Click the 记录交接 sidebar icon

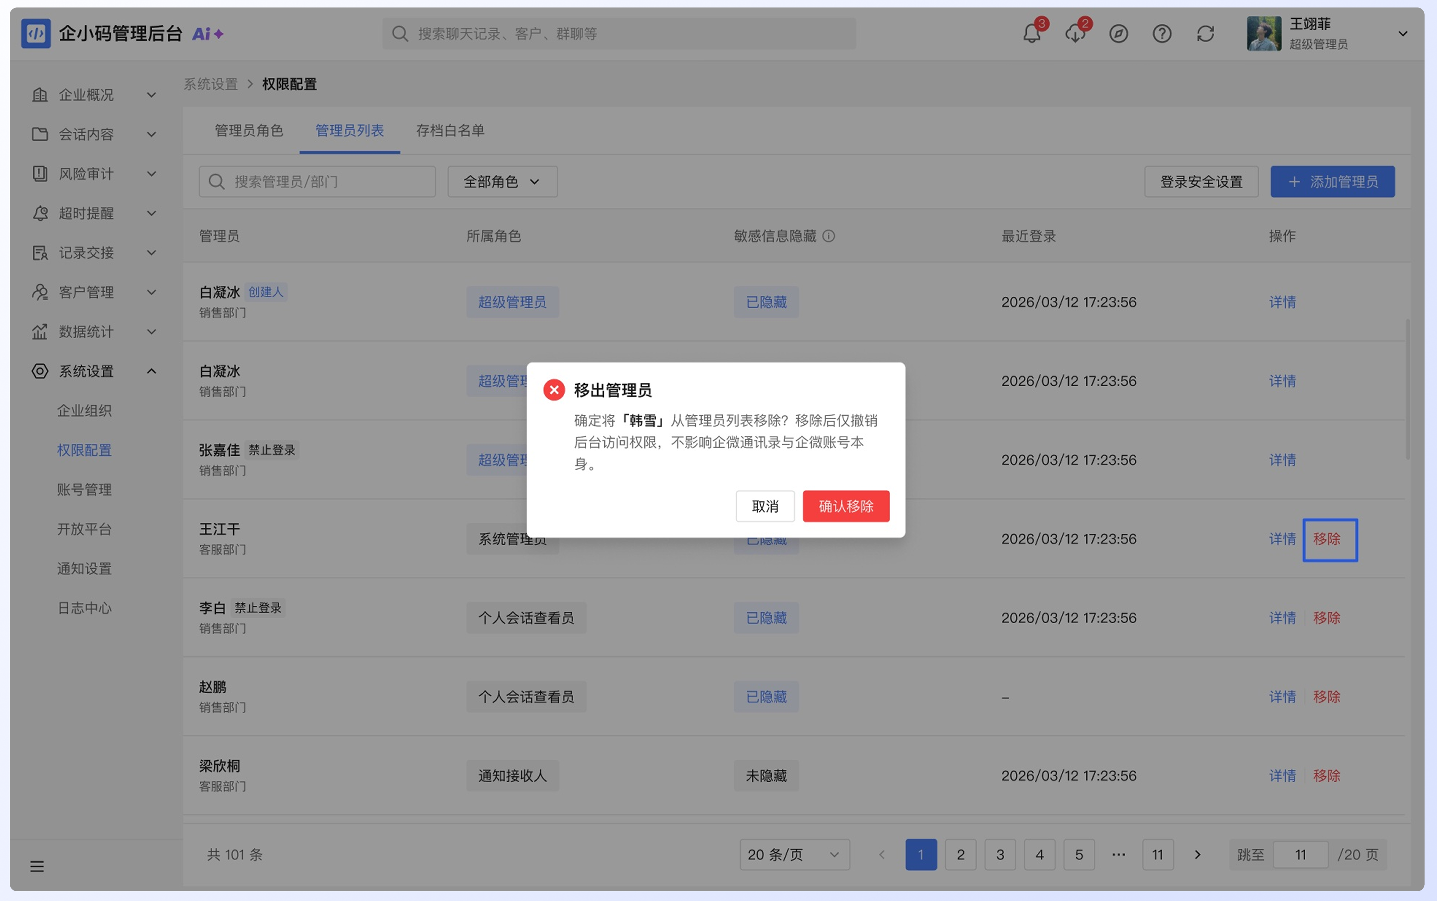(40, 253)
